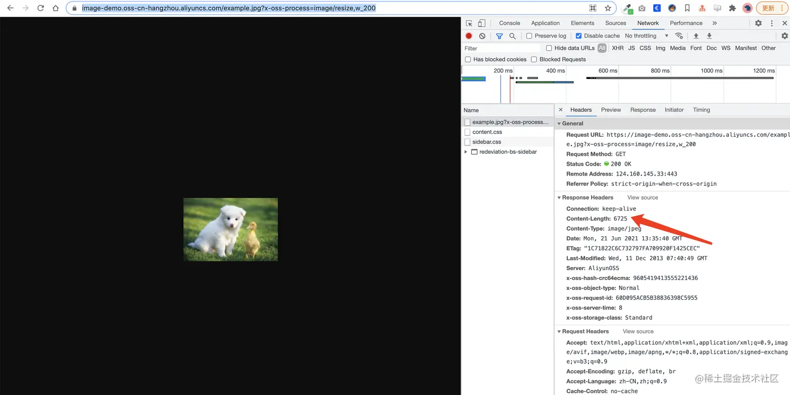Check the Hide data URLs option
The image size is (790, 395).
click(549, 48)
